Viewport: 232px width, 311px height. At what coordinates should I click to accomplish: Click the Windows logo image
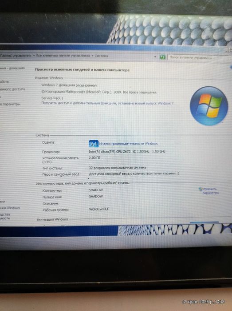pyautogui.click(x=209, y=106)
